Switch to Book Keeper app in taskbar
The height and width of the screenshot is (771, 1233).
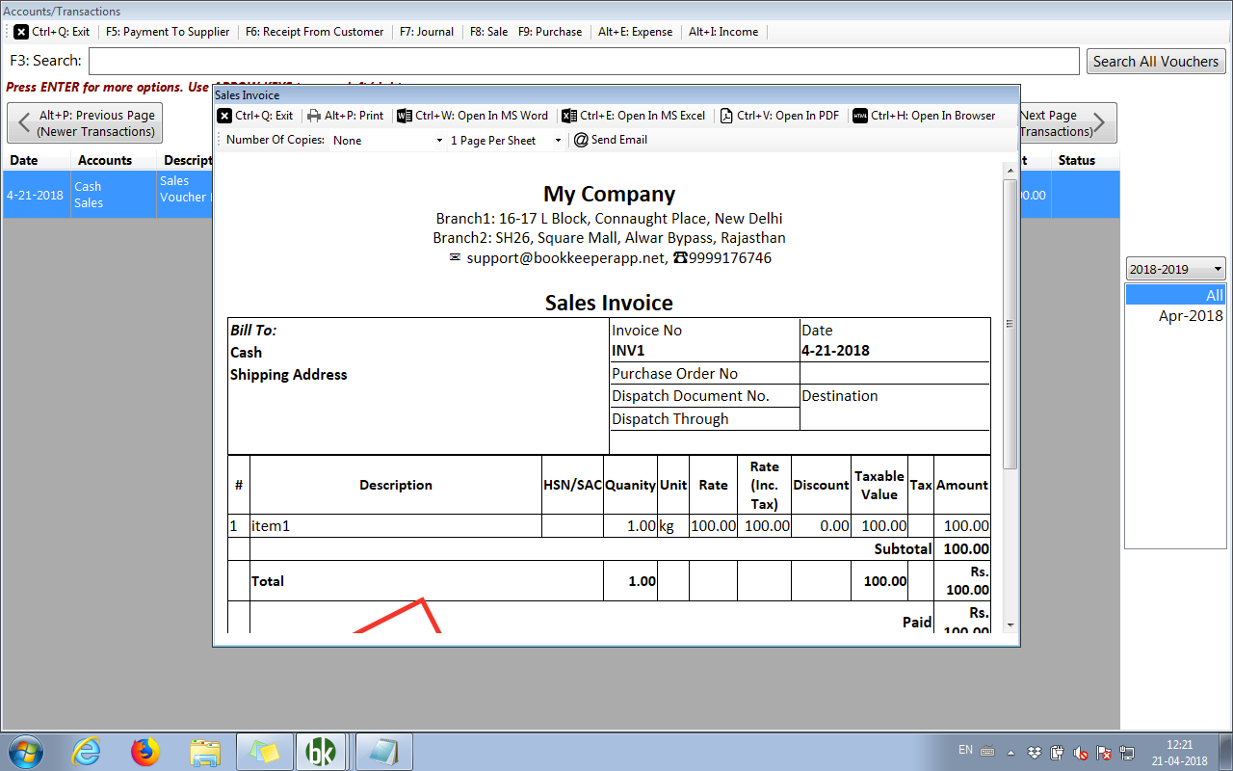(x=322, y=752)
